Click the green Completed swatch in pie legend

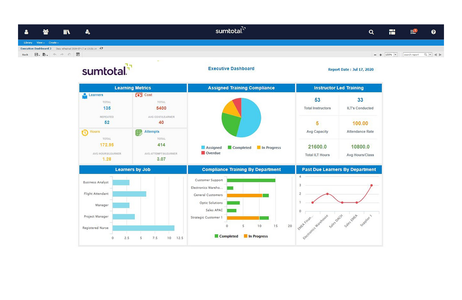click(230, 147)
